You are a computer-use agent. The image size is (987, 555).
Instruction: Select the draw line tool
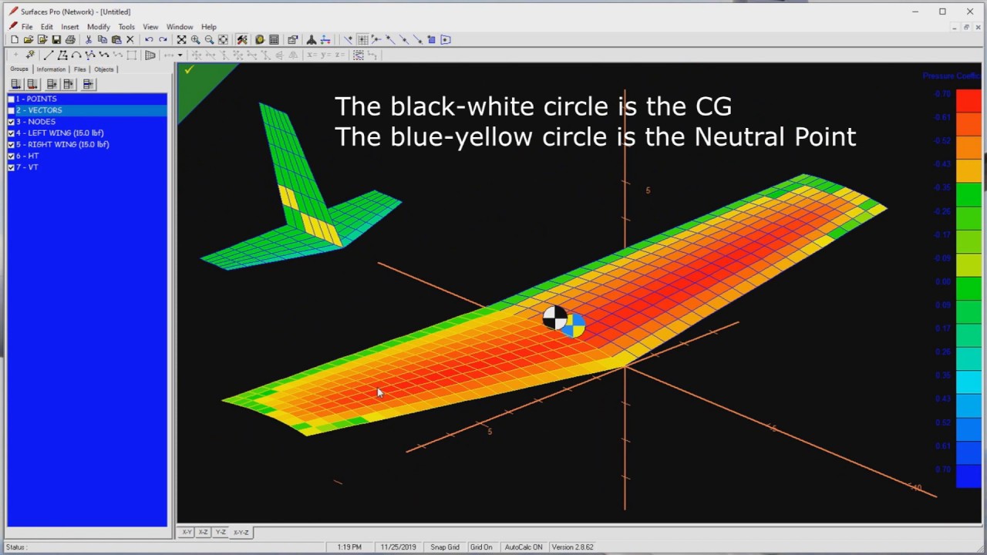[48, 55]
